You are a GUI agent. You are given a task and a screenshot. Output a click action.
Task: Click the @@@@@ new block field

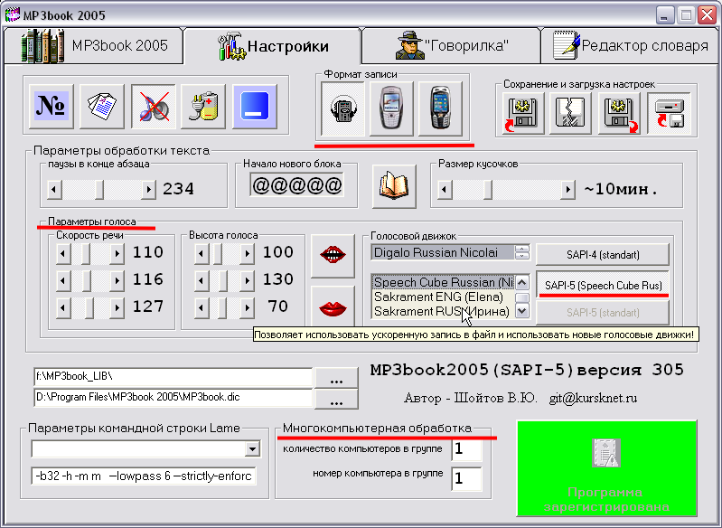pyautogui.click(x=297, y=185)
